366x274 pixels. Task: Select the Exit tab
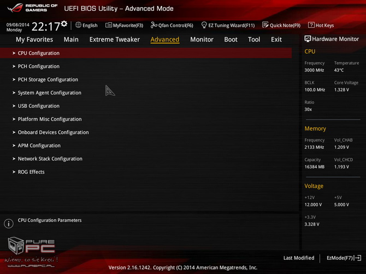pyautogui.click(x=276, y=40)
